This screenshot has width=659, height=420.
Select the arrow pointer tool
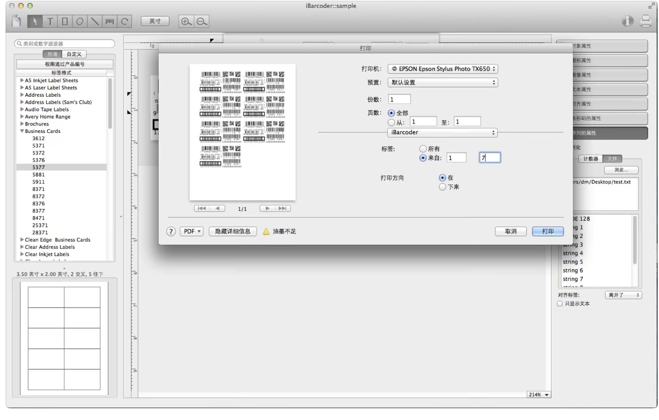[35, 22]
